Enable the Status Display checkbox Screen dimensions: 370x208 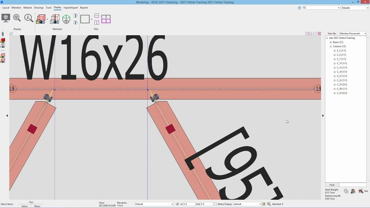tap(215, 204)
